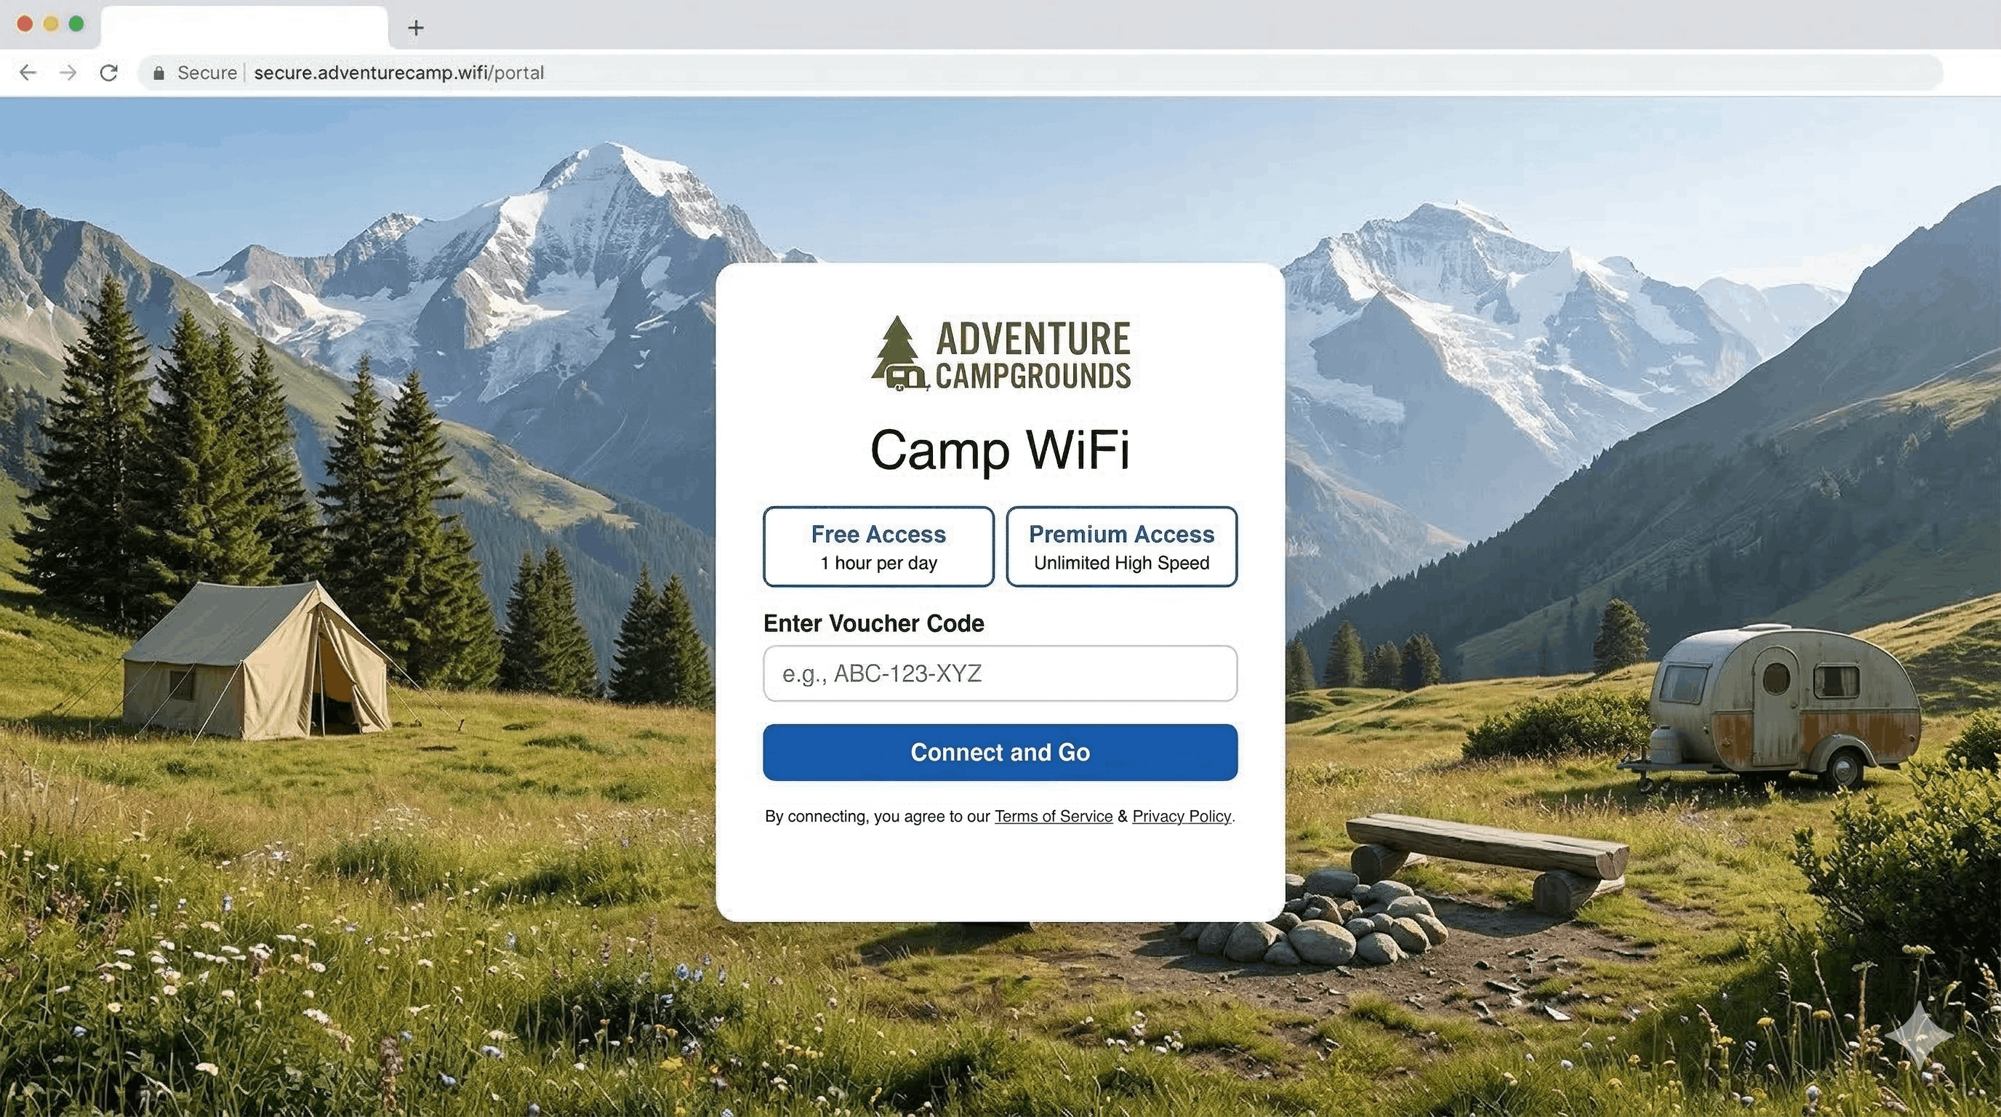Click the Connect and Go button
Viewport: 2001px width, 1117px height.
[1000, 753]
